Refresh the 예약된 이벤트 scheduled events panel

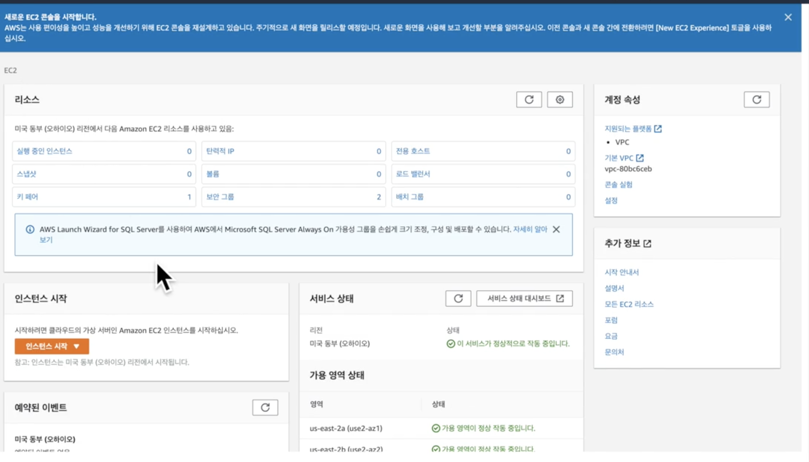point(265,407)
